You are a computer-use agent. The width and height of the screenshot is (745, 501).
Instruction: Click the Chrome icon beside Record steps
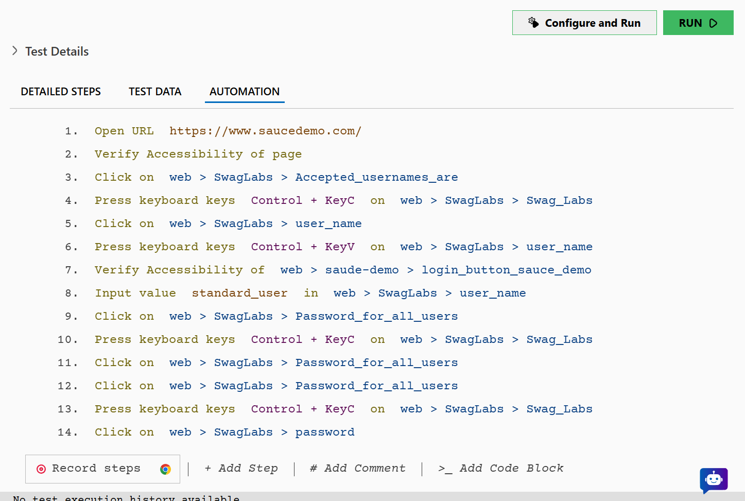165,469
